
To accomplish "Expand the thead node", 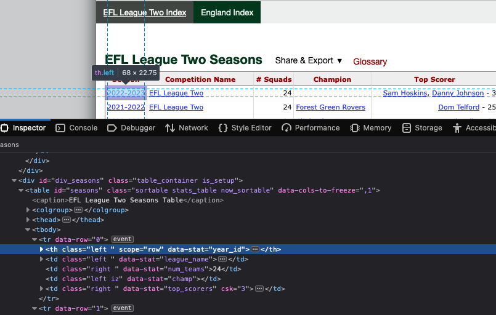I will tap(28, 220).
